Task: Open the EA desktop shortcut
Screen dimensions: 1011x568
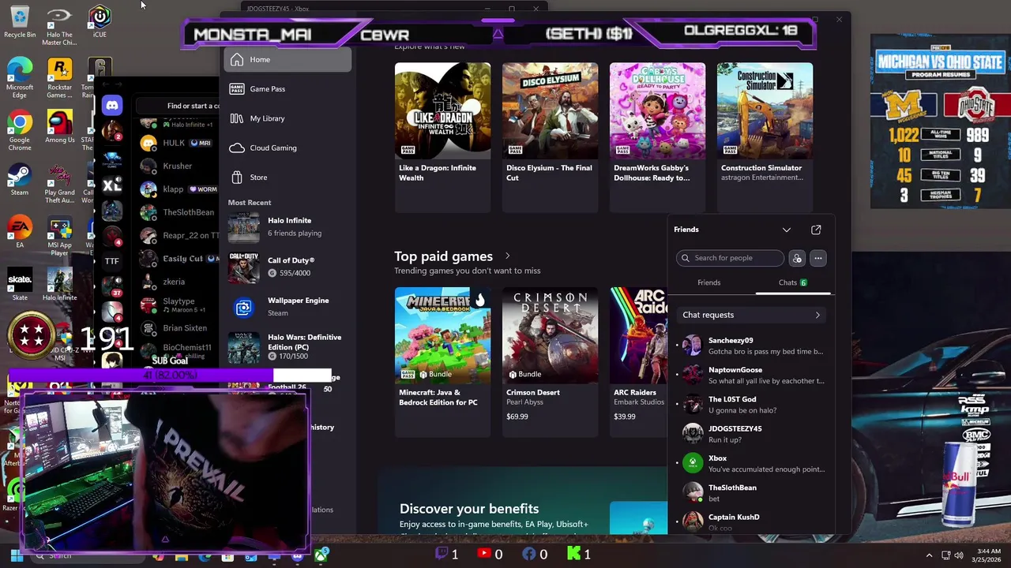Action: tap(20, 233)
